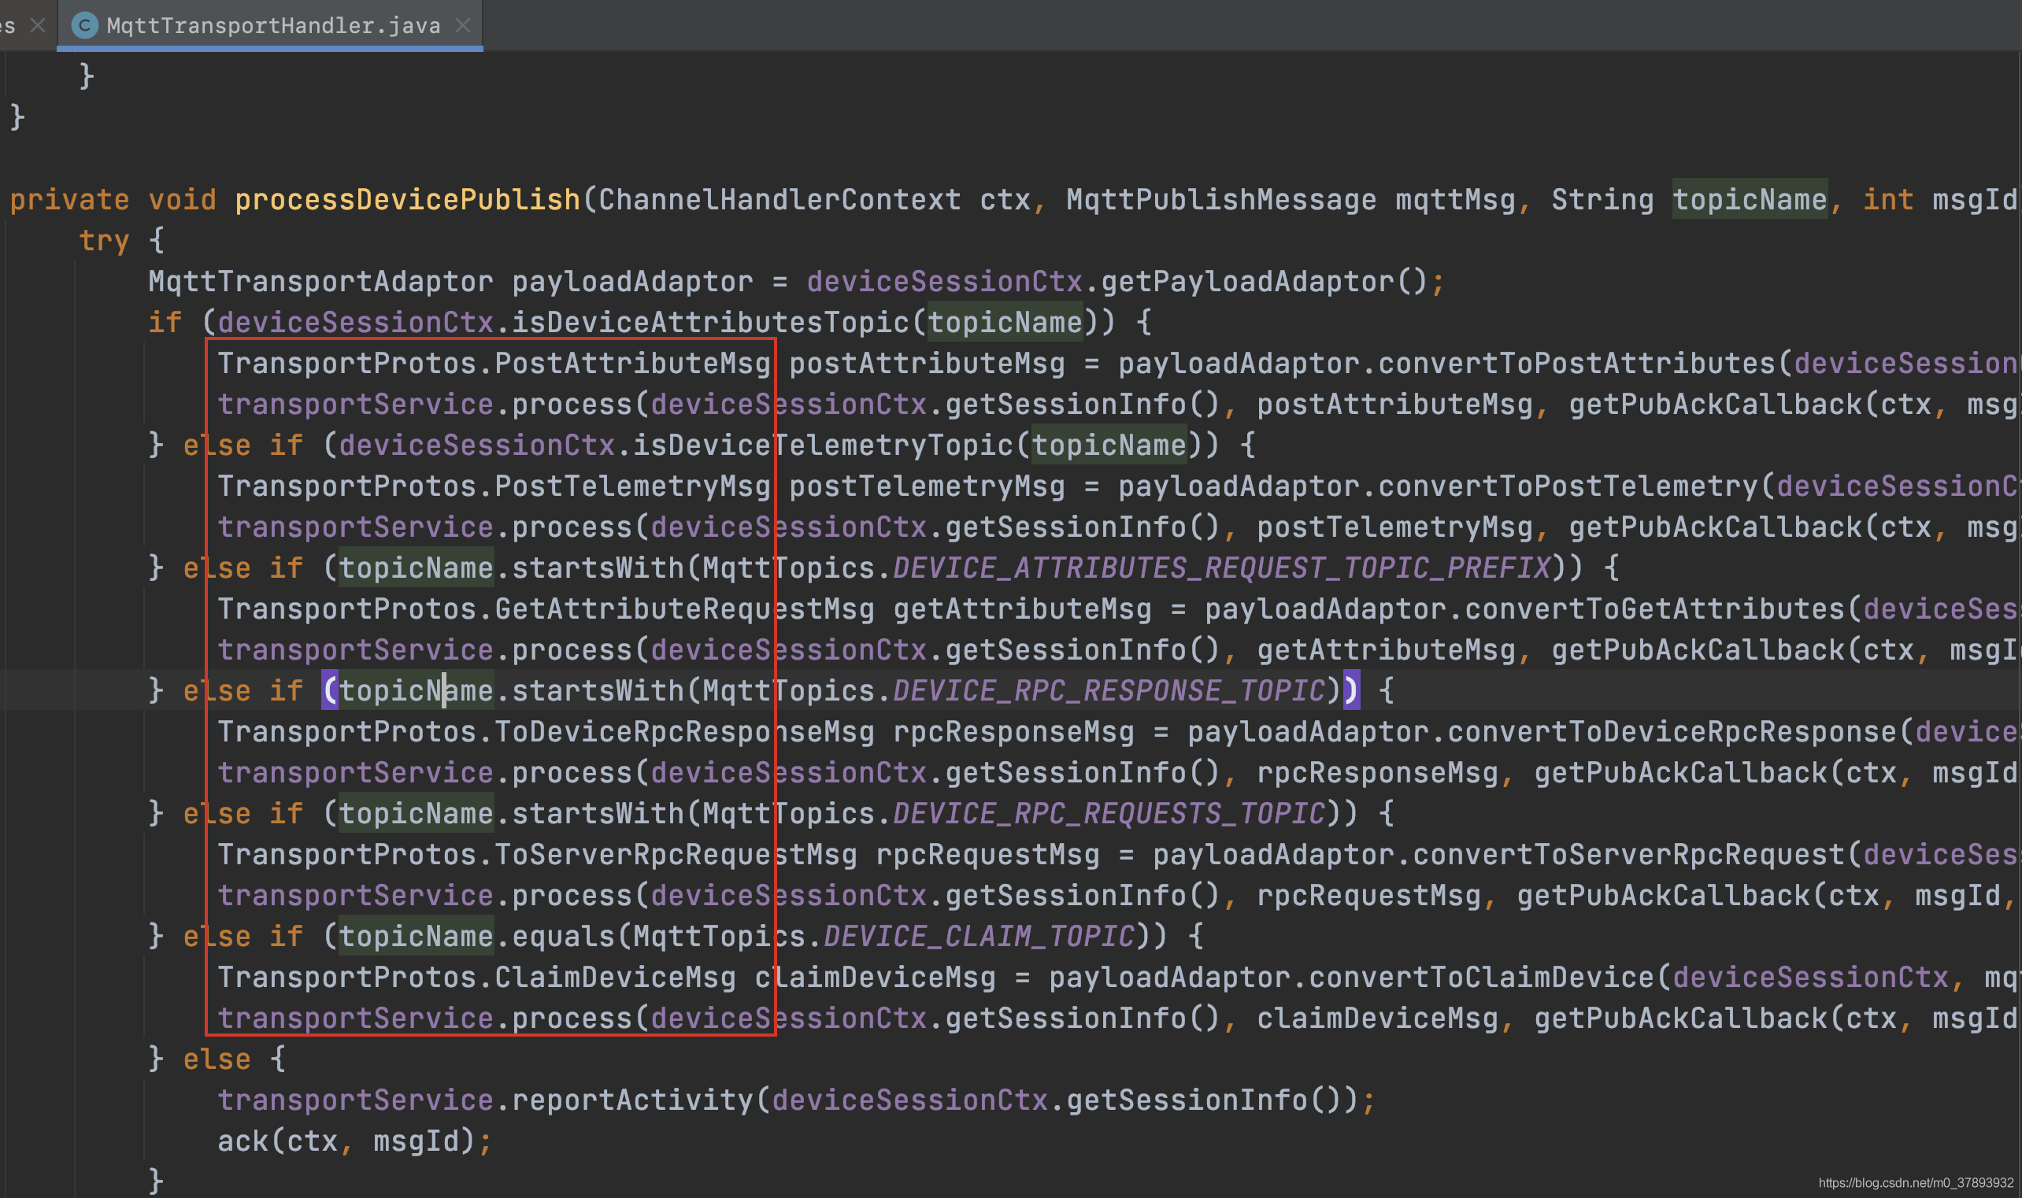
Task: Click the highlighted topicName parameter in signature
Action: click(1749, 199)
